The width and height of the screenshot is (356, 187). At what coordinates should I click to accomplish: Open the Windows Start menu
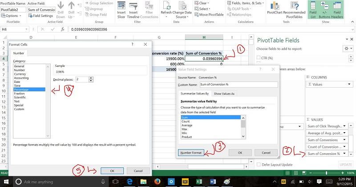(x=6, y=182)
